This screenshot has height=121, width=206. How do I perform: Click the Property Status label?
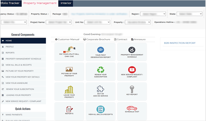point(40,14)
